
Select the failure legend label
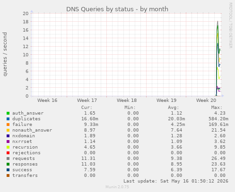coord(22,125)
